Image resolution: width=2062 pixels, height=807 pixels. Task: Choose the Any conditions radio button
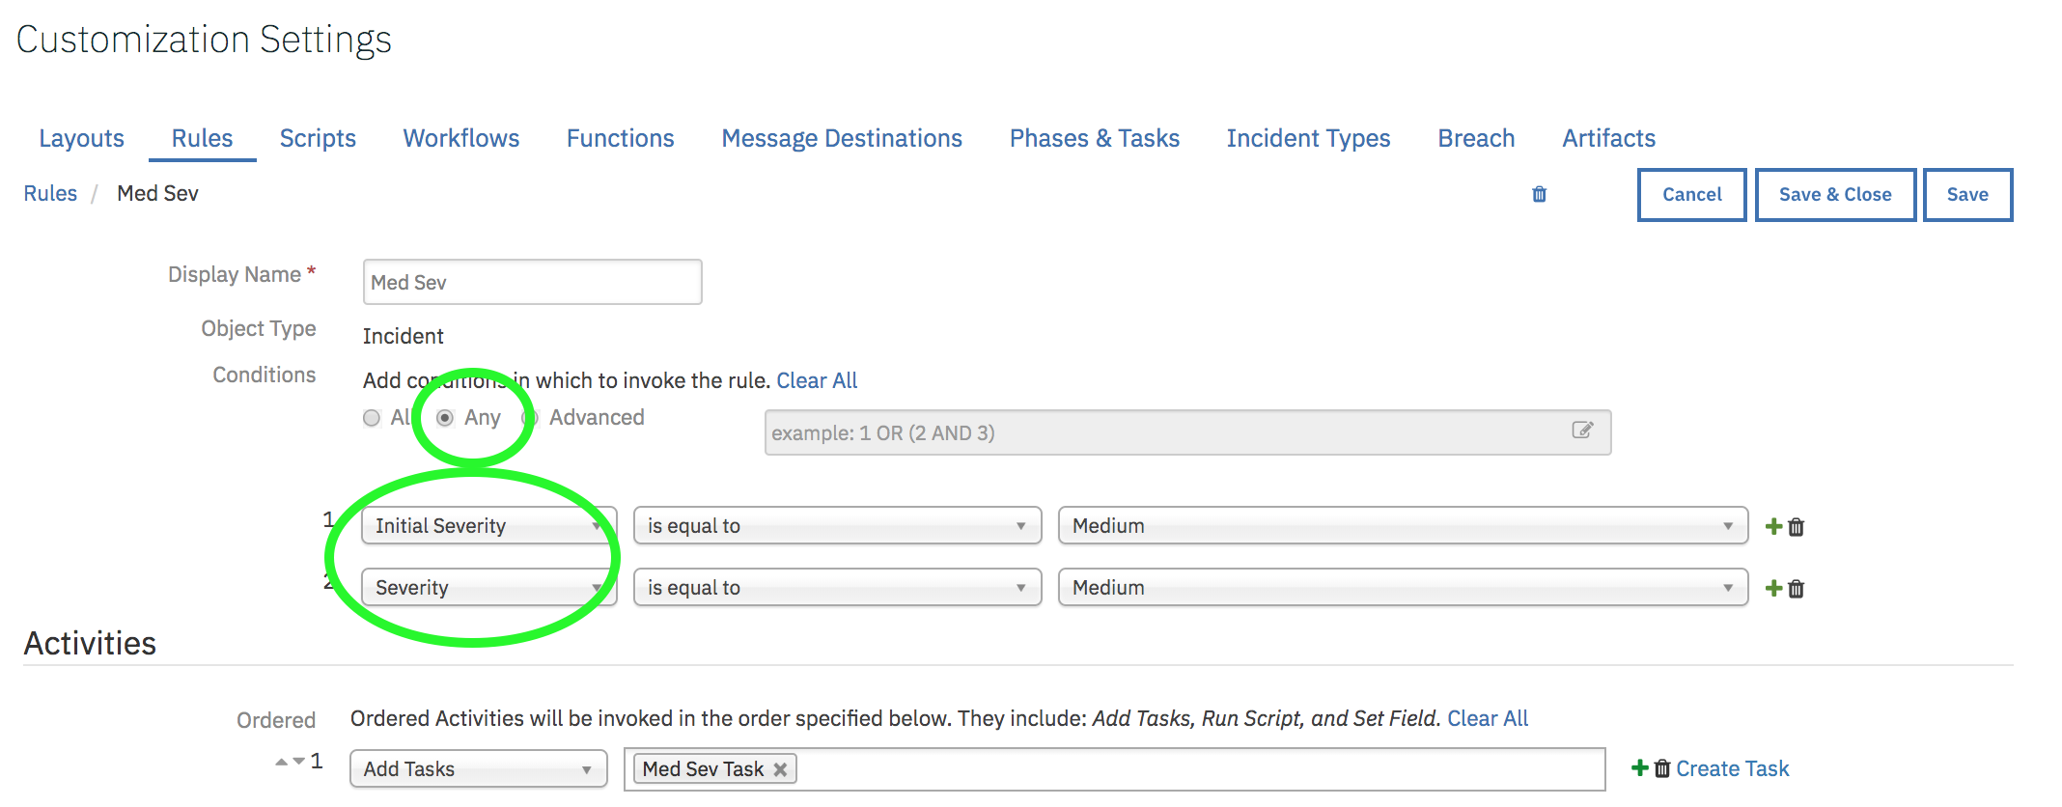coord(444,418)
